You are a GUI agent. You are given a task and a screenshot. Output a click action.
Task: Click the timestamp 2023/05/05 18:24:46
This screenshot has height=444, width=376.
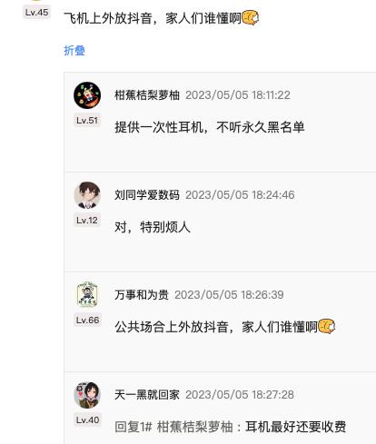point(240,195)
